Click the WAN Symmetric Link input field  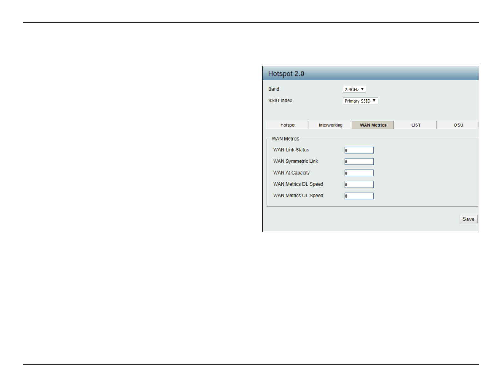point(359,162)
